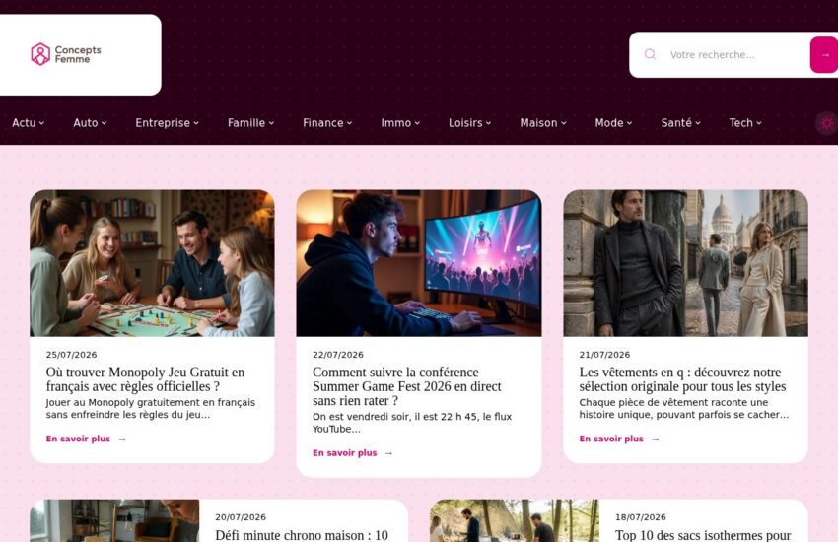Screen dimensions: 838x542
Task: Open article 'Les vêtements en q'
Action: click(x=682, y=379)
